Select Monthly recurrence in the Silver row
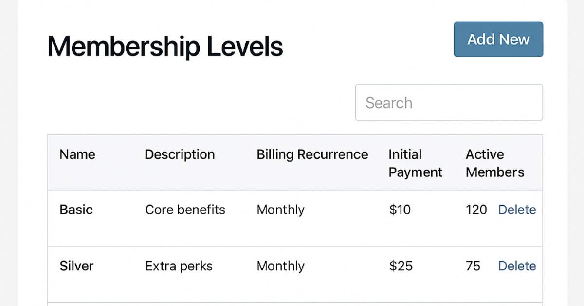The image size is (584, 306). 280,266
